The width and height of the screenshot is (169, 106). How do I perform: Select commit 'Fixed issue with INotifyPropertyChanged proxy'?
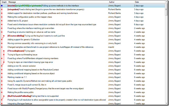coord(46,89)
